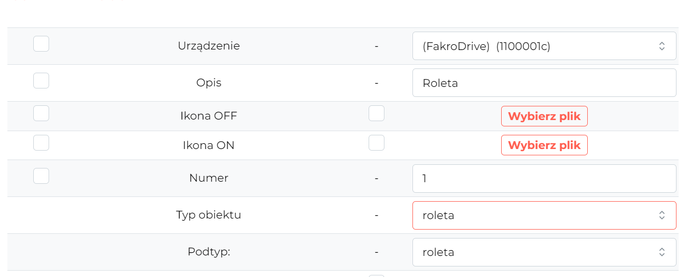The height and width of the screenshot is (277, 686).
Task: Open the device dropdown showing (FakroDrive) (1100001c)
Action: [544, 46]
